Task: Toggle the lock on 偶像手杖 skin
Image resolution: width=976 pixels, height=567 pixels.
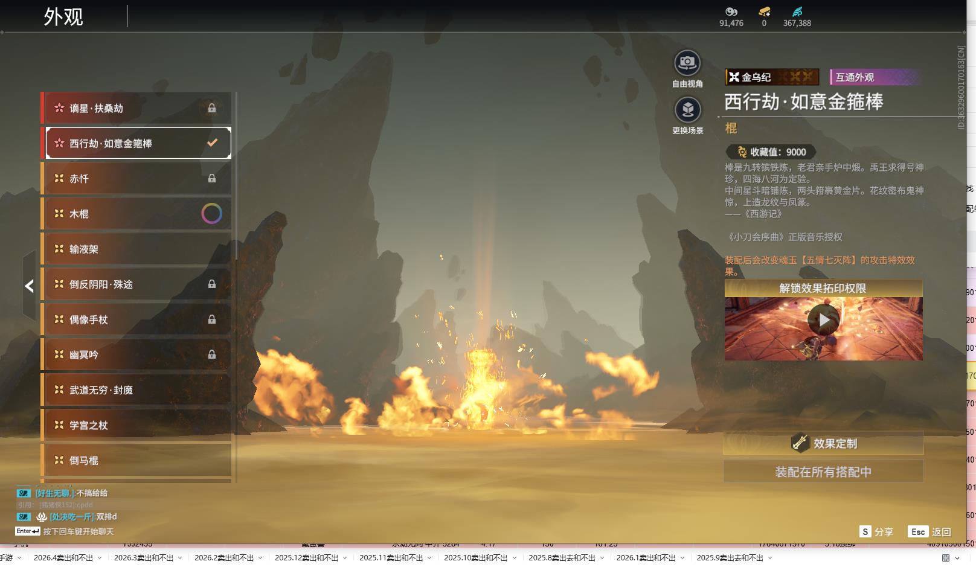Action: pos(212,319)
